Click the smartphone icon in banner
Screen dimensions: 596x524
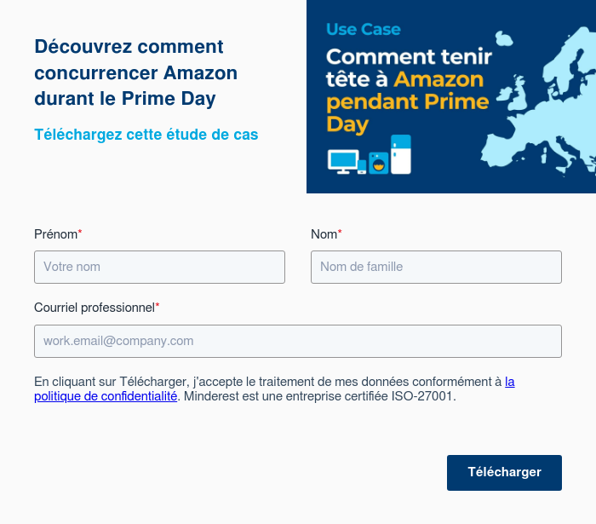[x=362, y=167]
